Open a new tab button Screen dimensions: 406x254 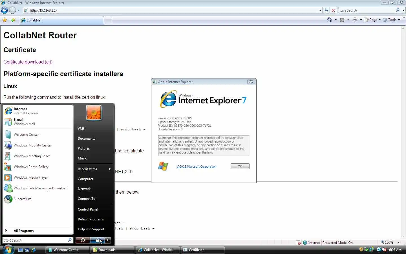click(x=108, y=20)
